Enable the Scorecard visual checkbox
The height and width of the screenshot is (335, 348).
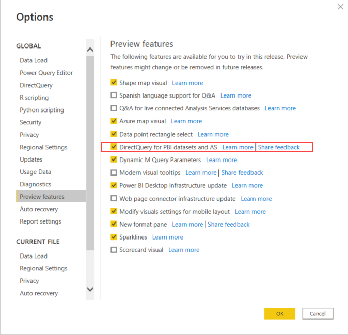(114, 250)
